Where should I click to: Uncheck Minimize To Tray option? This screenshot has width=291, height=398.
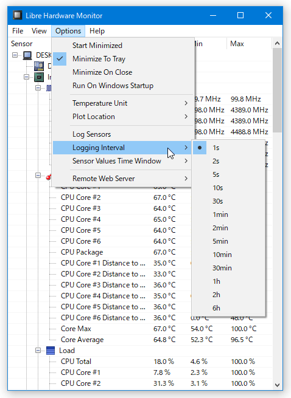(122, 59)
